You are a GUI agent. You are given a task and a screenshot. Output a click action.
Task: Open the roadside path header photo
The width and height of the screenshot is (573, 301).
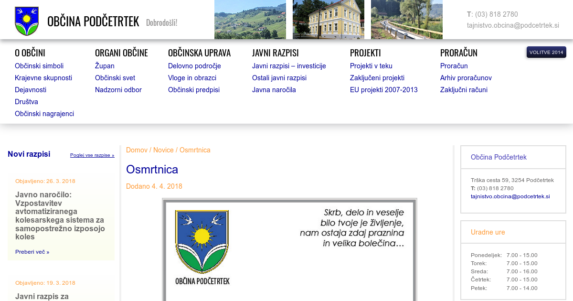[x=406, y=20]
